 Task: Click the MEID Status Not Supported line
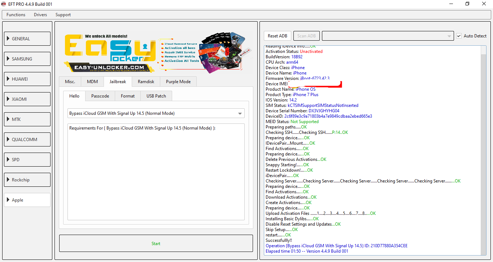pyautogui.click(x=292, y=122)
